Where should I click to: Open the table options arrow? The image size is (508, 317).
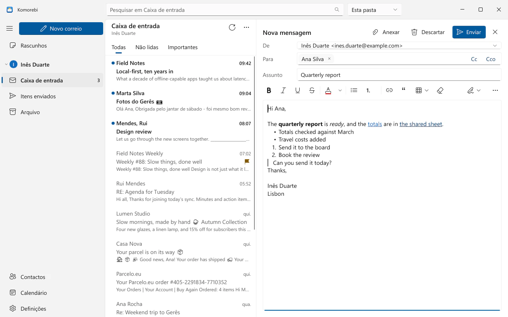tap(427, 90)
